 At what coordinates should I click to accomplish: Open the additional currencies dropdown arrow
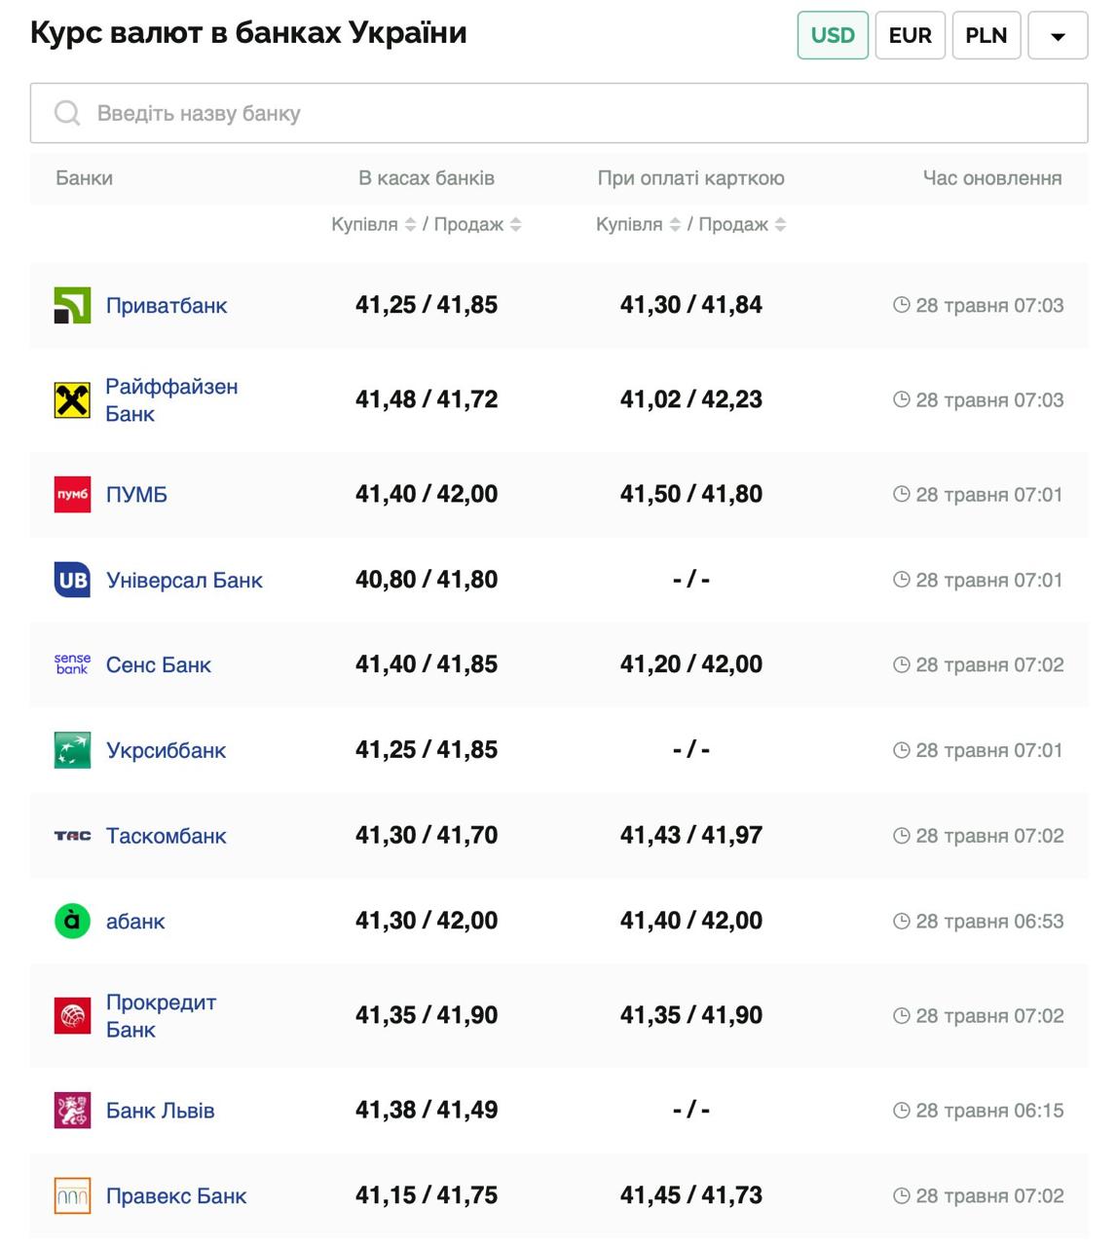pyautogui.click(x=1058, y=36)
